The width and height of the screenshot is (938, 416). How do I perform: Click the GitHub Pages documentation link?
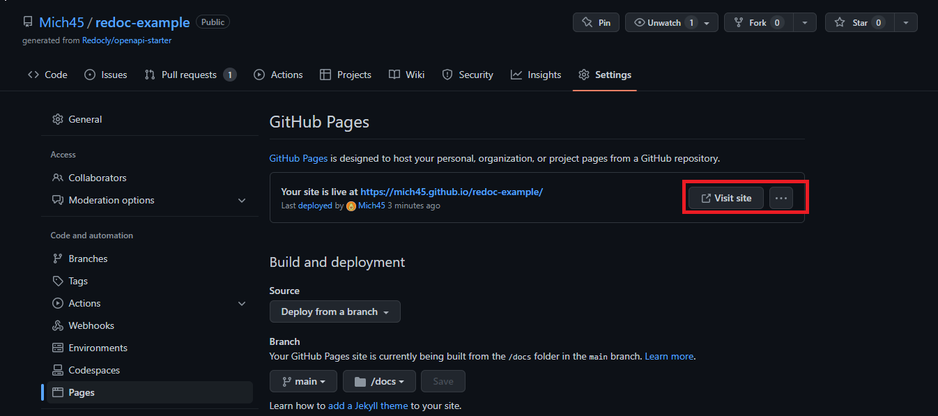[x=298, y=158]
